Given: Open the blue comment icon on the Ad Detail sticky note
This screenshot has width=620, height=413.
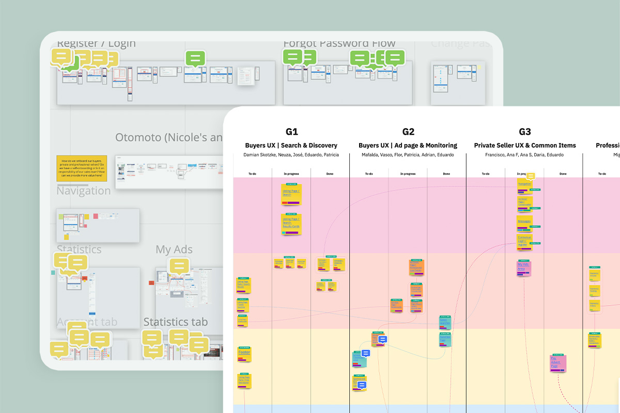Looking at the screenshot, I should pyautogui.click(x=382, y=339).
